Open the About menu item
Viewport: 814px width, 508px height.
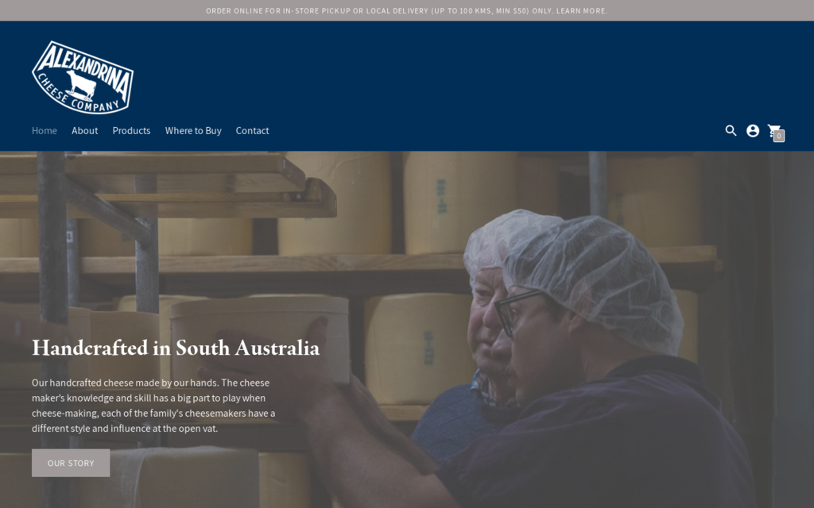(x=84, y=131)
